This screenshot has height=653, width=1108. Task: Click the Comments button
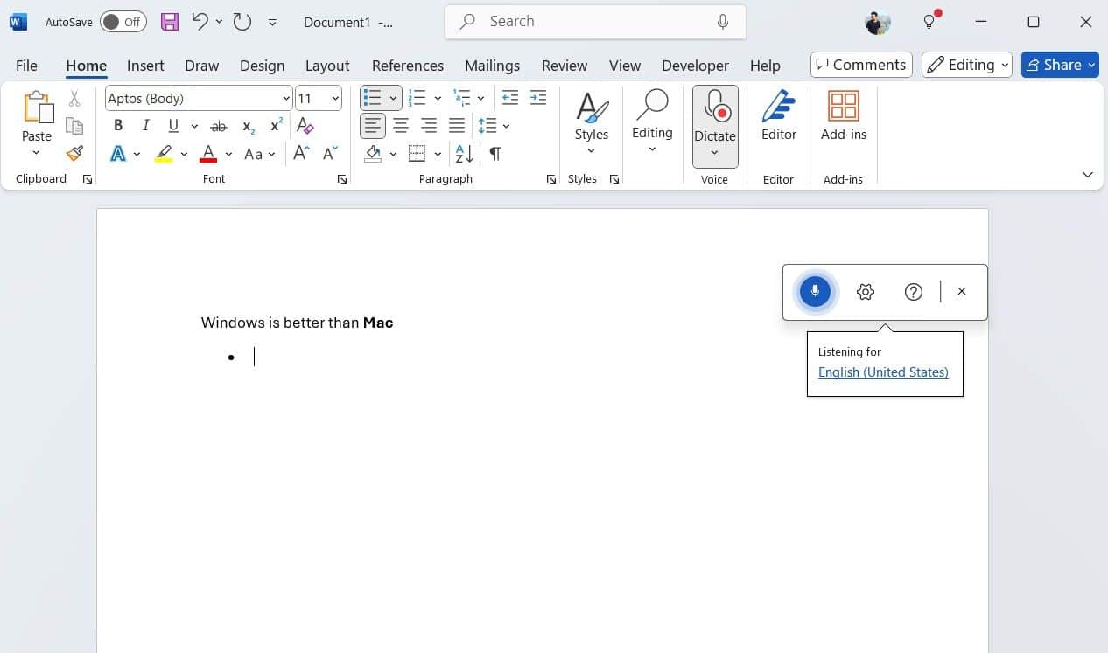point(860,64)
